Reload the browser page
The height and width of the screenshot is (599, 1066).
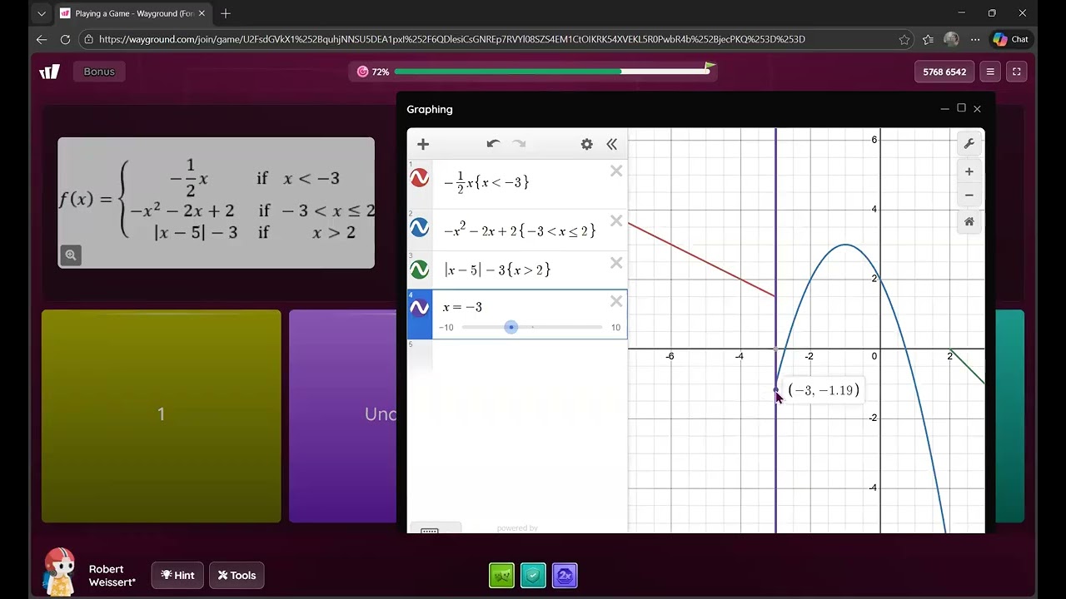click(65, 39)
